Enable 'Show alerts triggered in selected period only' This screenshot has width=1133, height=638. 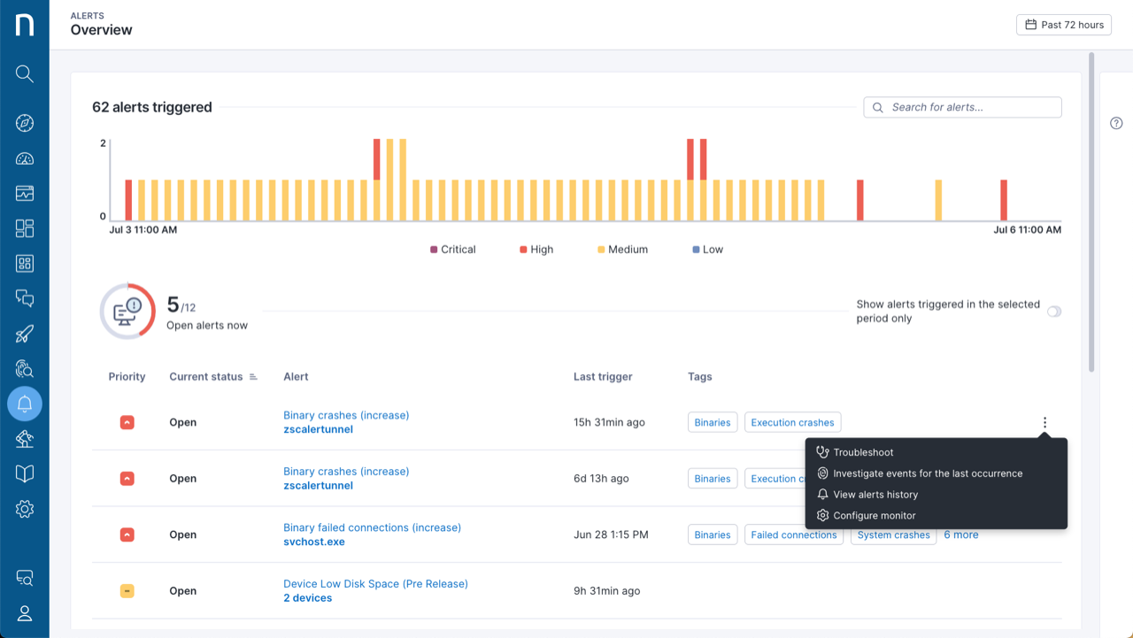1053,311
